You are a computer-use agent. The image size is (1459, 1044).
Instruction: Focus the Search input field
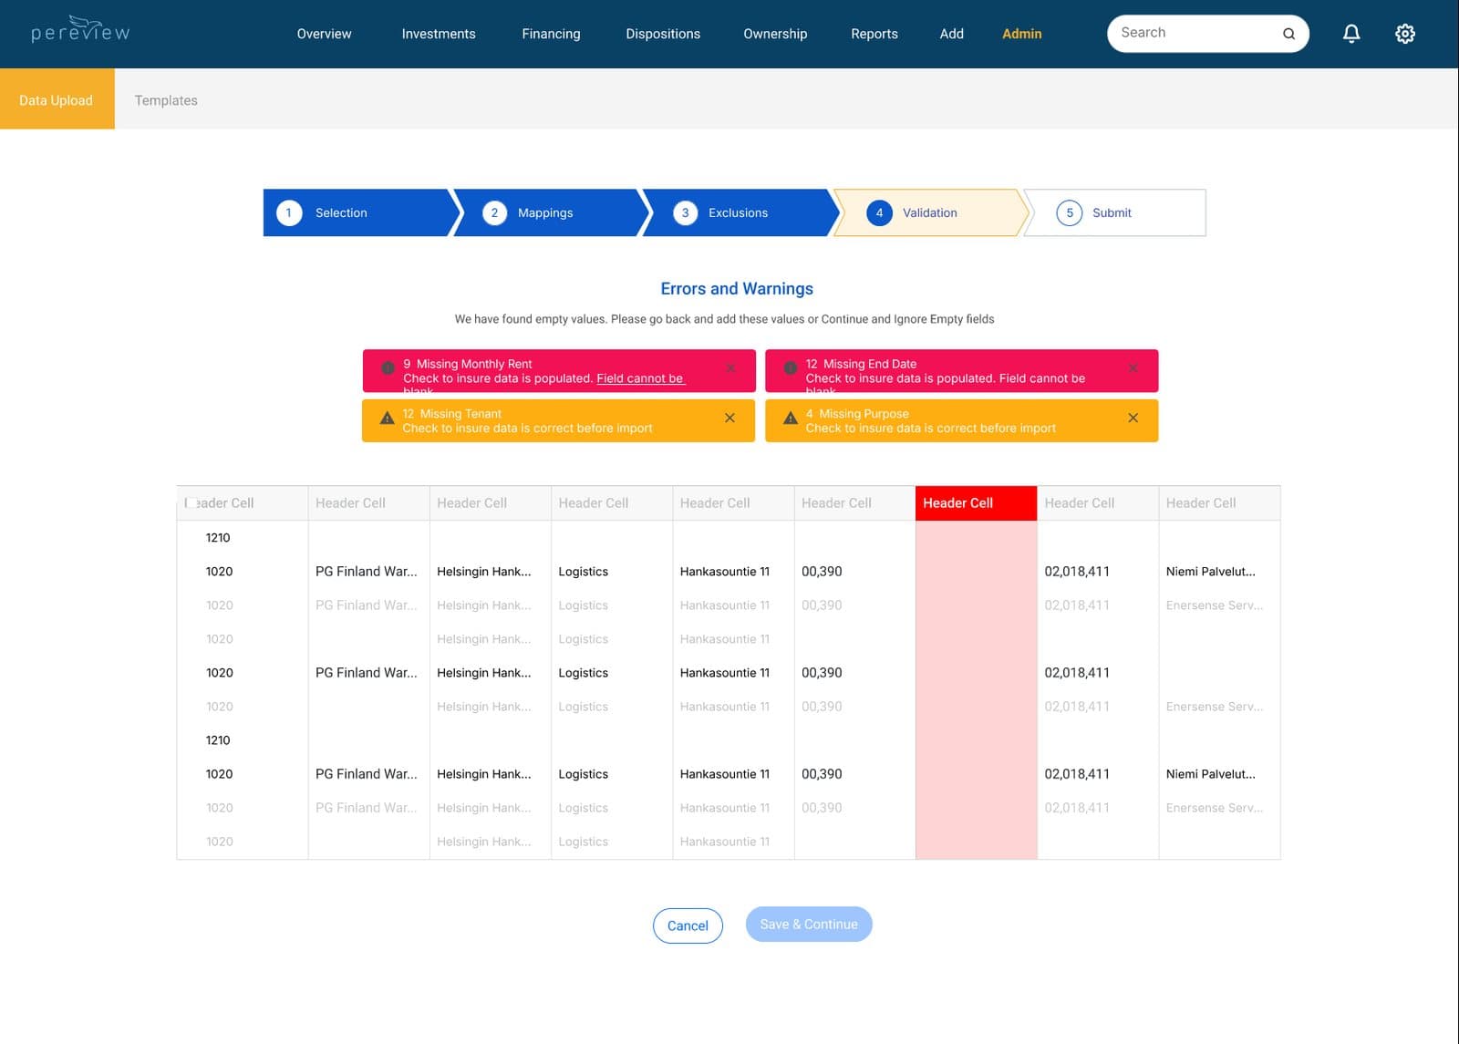point(1195,34)
